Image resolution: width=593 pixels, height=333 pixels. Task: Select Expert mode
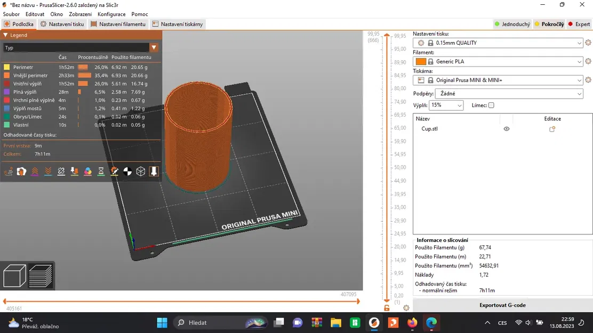(579, 24)
